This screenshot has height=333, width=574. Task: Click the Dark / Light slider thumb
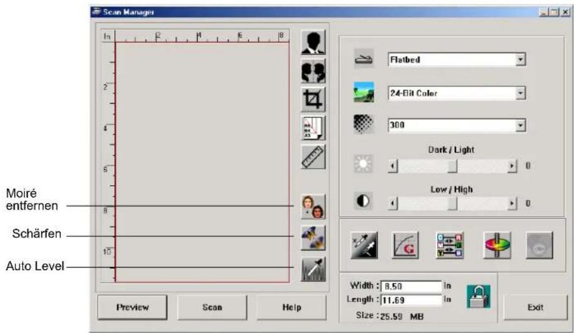(x=452, y=166)
